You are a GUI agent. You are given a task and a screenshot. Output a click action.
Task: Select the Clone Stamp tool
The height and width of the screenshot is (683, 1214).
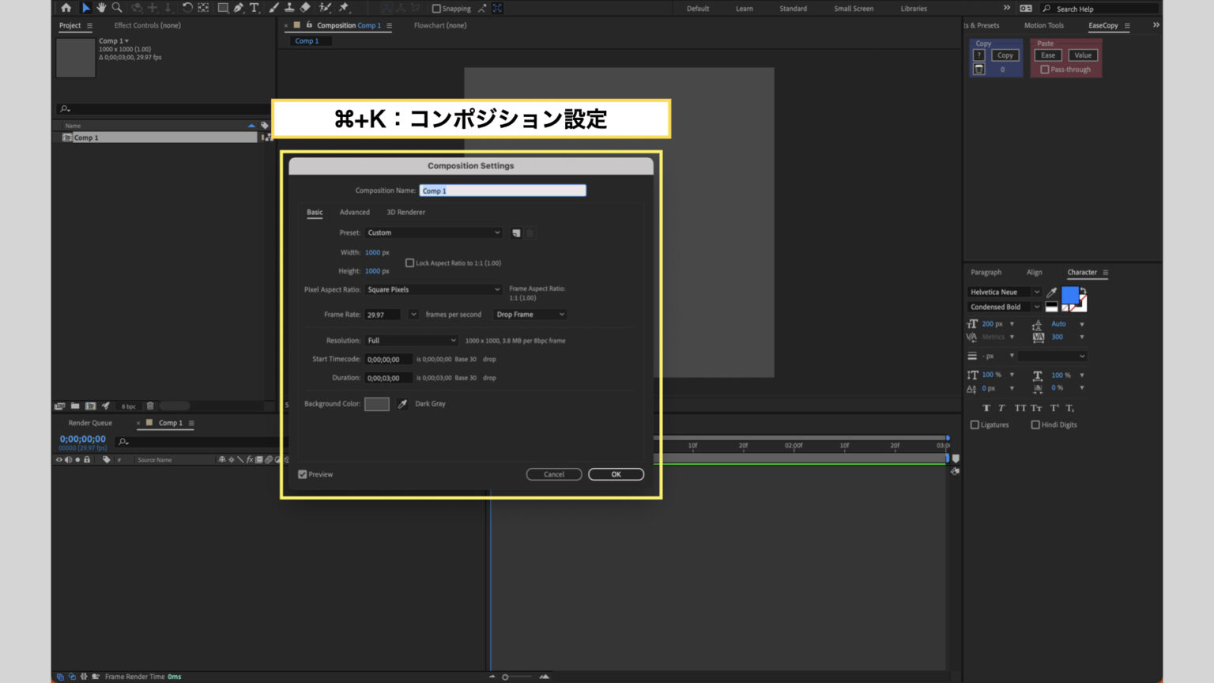click(x=289, y=8)
